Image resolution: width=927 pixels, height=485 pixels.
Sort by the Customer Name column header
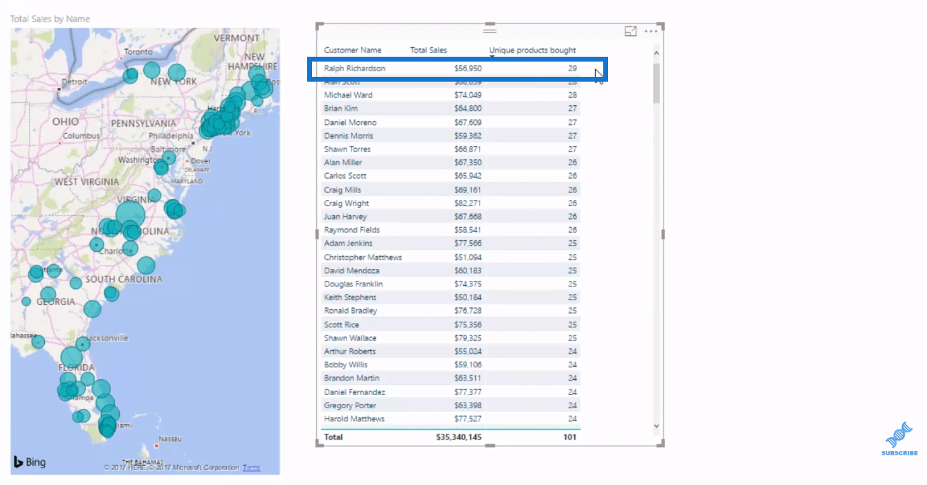coord(352,50)
